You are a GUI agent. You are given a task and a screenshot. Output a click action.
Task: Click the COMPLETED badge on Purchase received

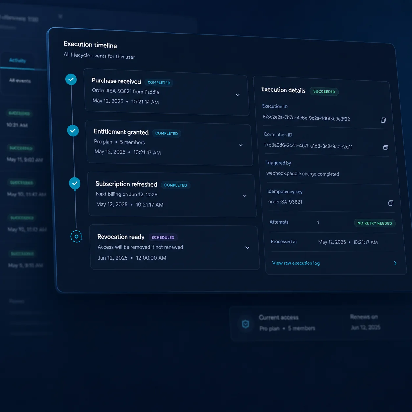[x=159, y=83]
